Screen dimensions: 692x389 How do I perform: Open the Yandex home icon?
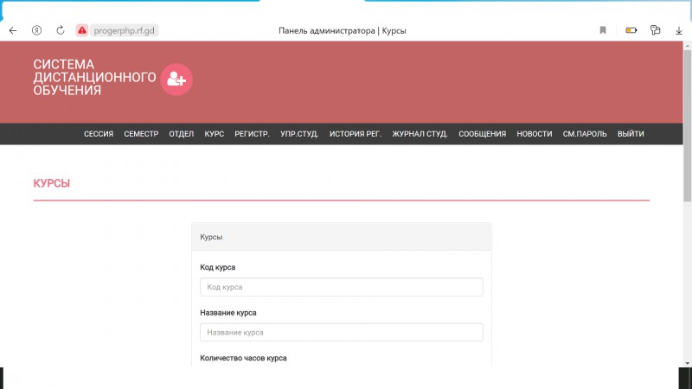pos(36,30)
